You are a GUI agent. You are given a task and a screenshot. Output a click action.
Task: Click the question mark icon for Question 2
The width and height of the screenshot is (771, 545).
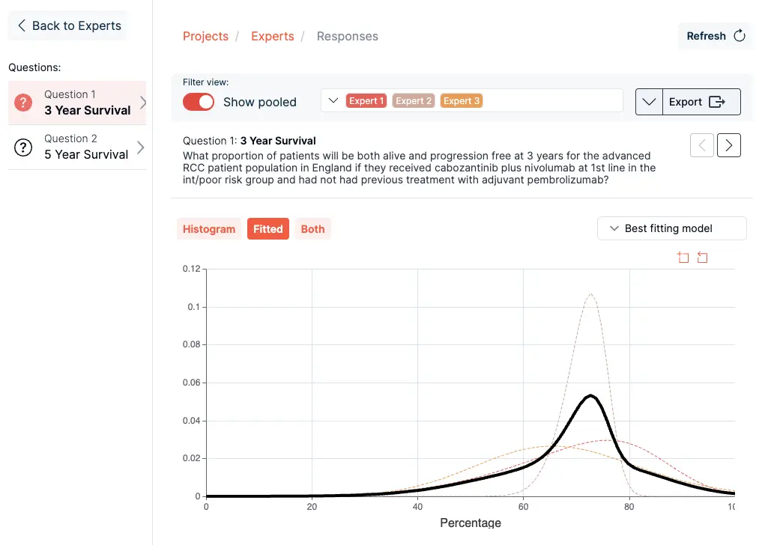(x=23, y=147)
